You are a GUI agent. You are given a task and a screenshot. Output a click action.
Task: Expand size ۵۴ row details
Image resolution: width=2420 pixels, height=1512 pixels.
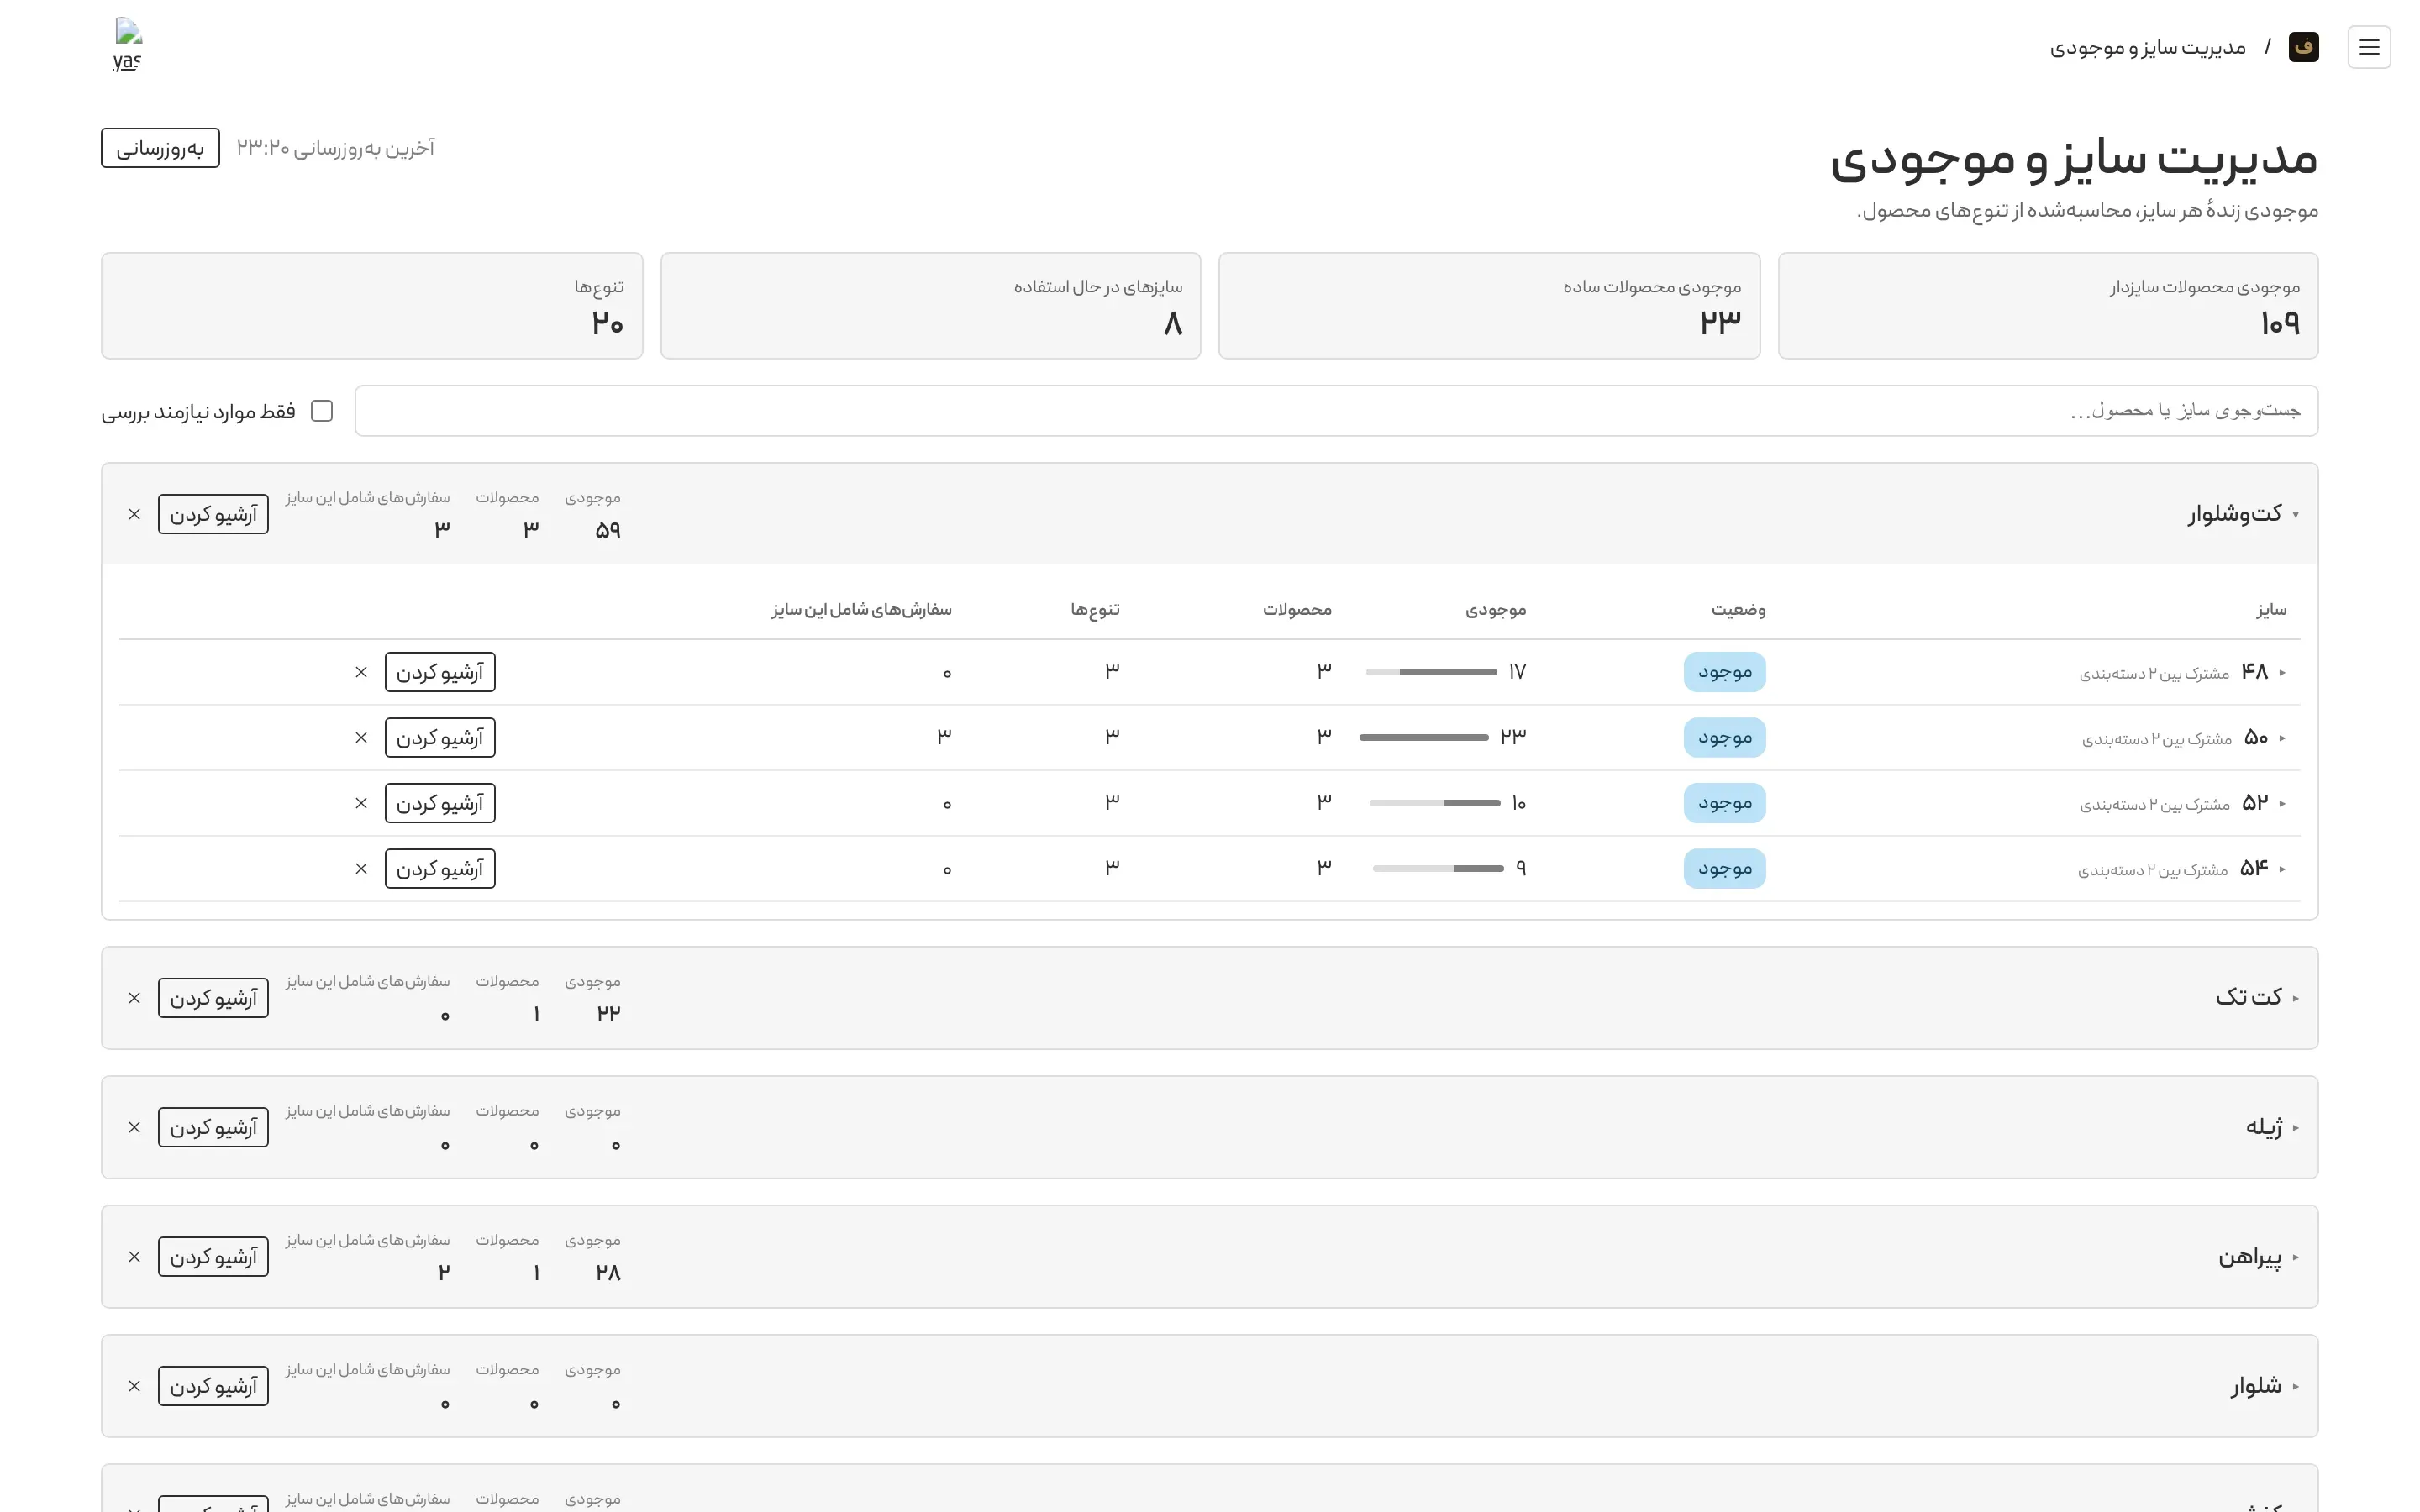pyautogui.click(x=2282, y=869)
